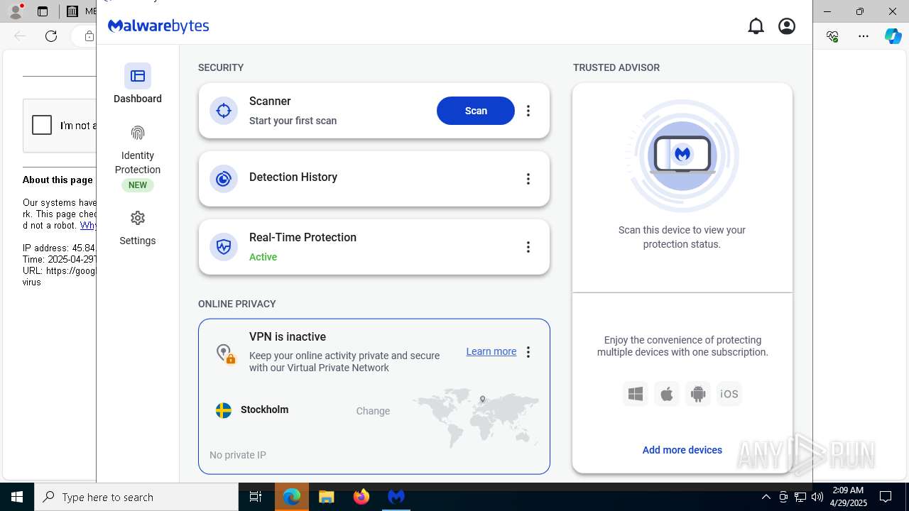909x511 pixels.
Task: Open Edge settings and more menu
Action: pos(863,36)
